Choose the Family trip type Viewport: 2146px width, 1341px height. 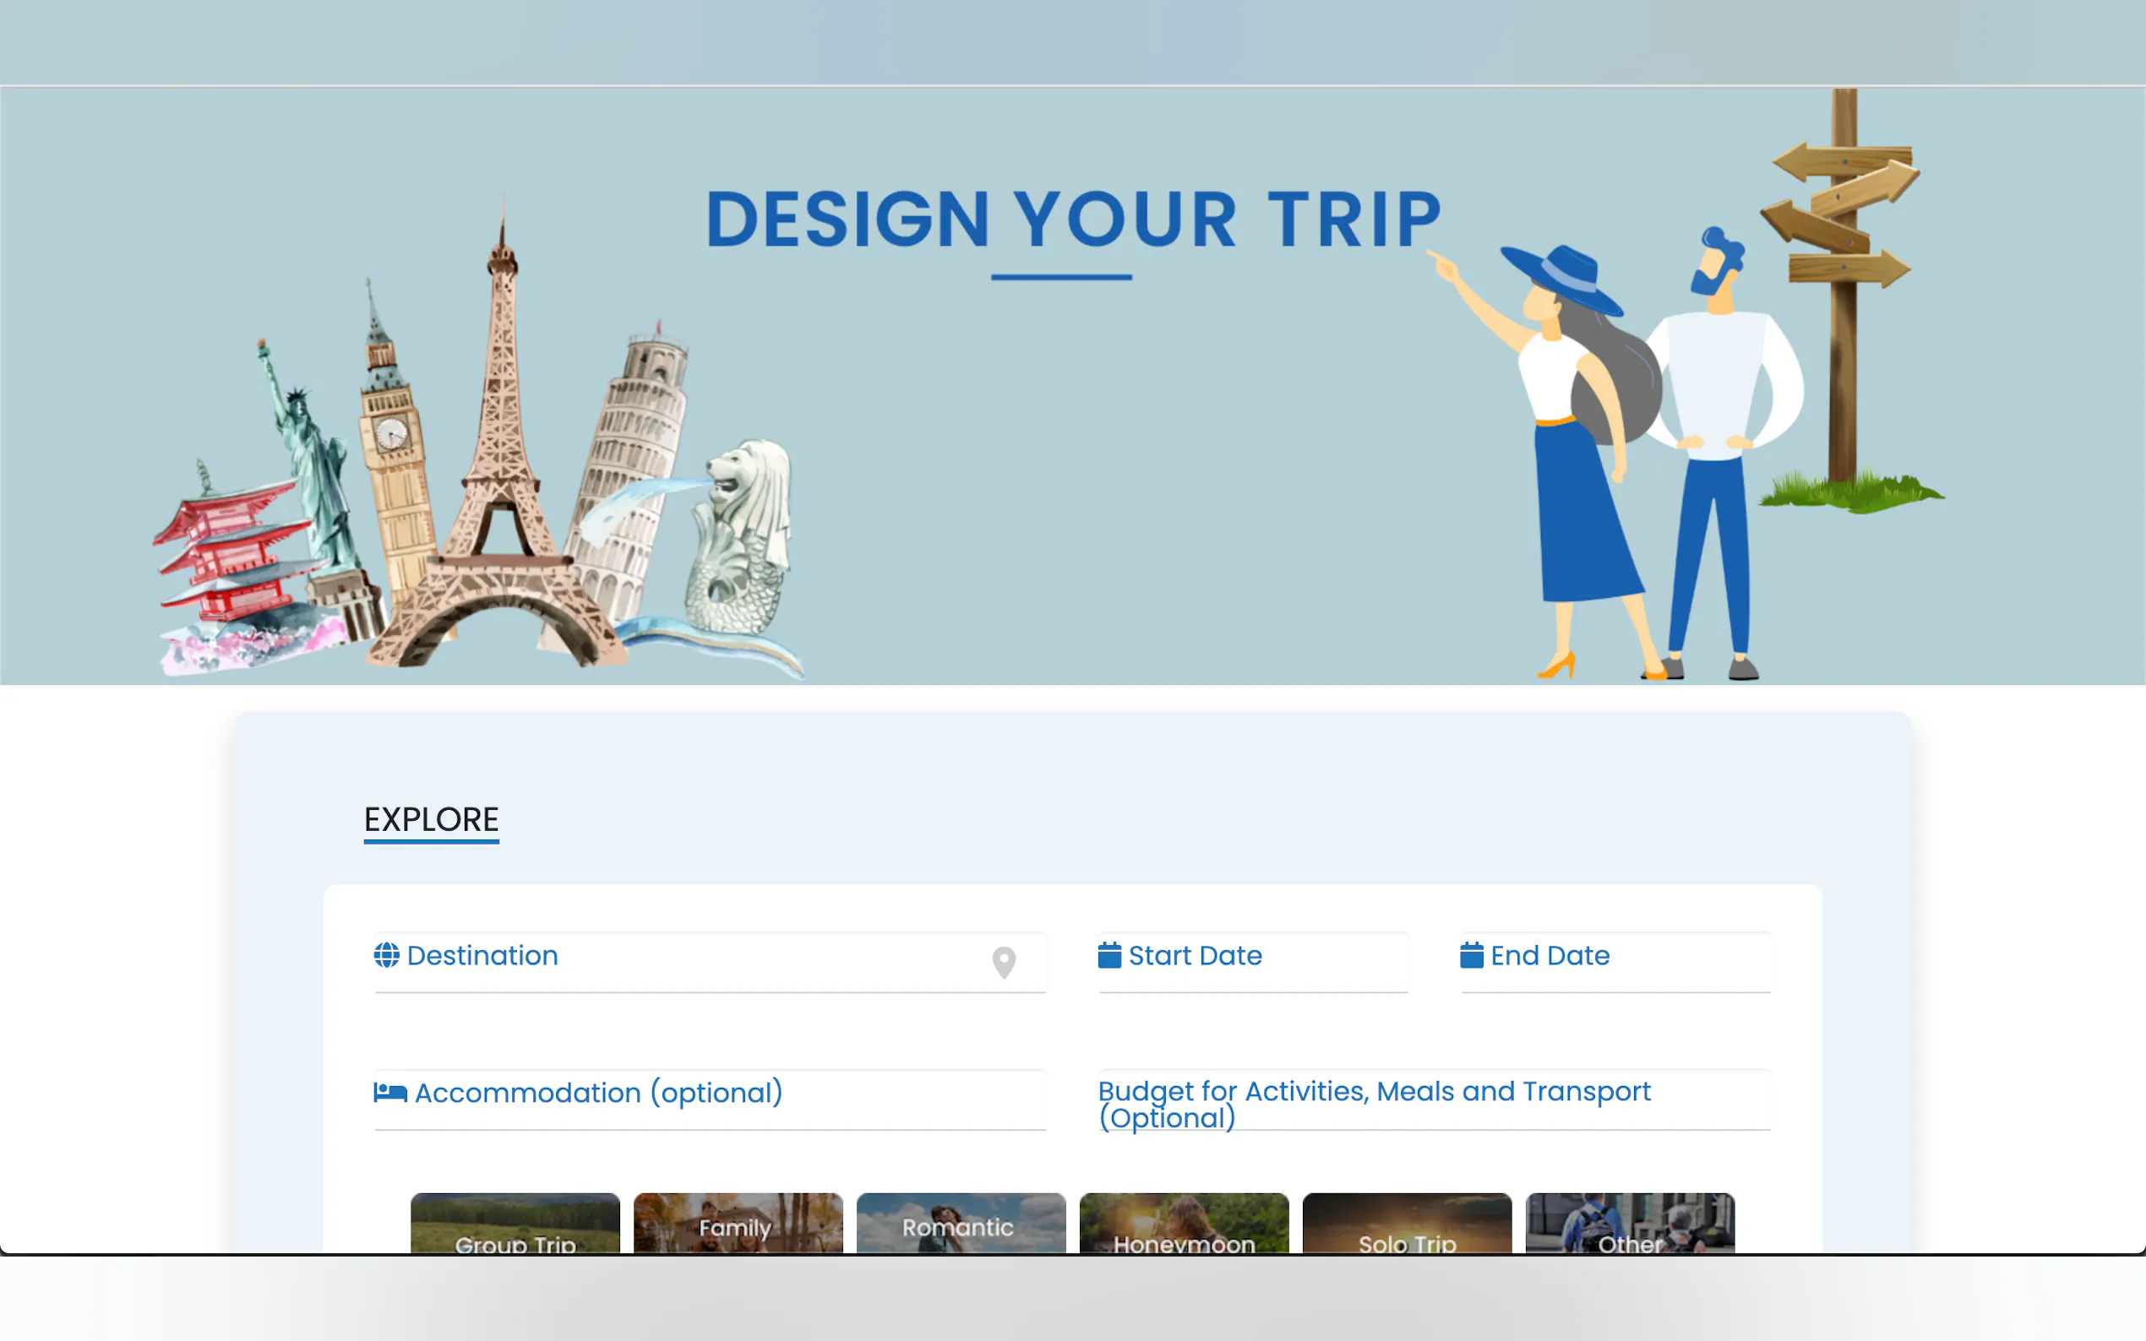738,1223
